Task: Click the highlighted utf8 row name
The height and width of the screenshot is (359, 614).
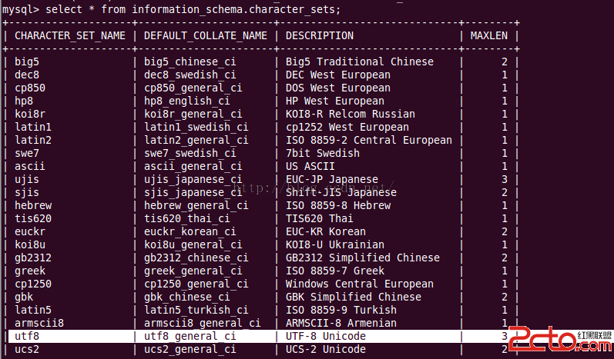Action: pos(27,336)
